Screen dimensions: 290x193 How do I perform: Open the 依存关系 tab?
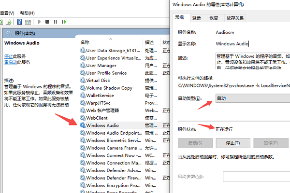pos(235,18)
